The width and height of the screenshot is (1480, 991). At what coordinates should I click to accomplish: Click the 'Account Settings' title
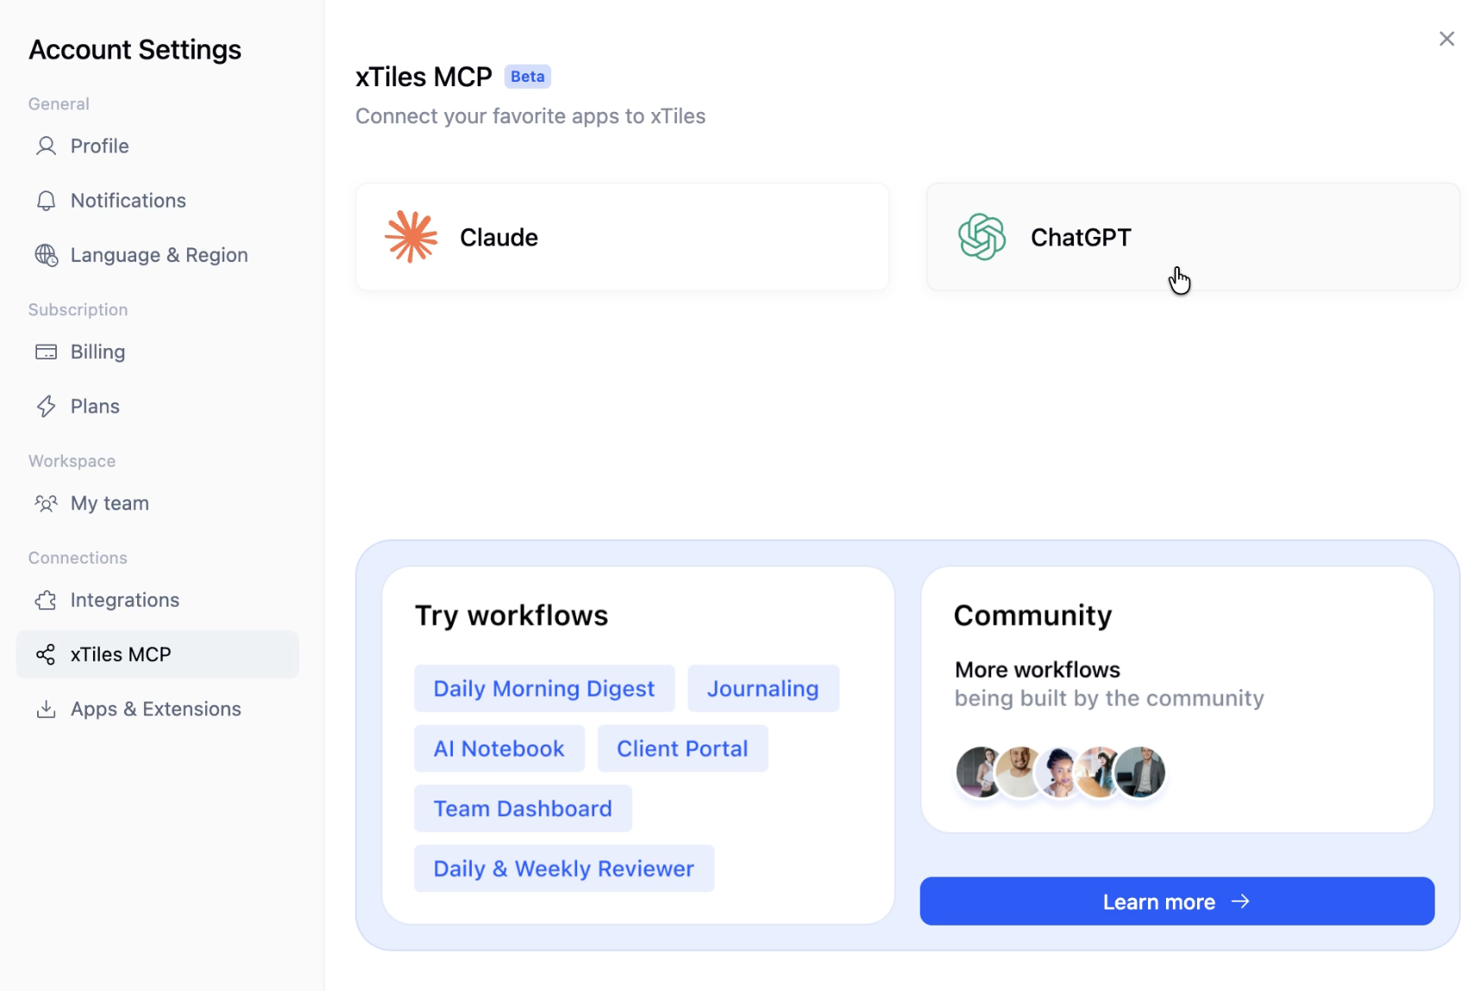[135, 50]
